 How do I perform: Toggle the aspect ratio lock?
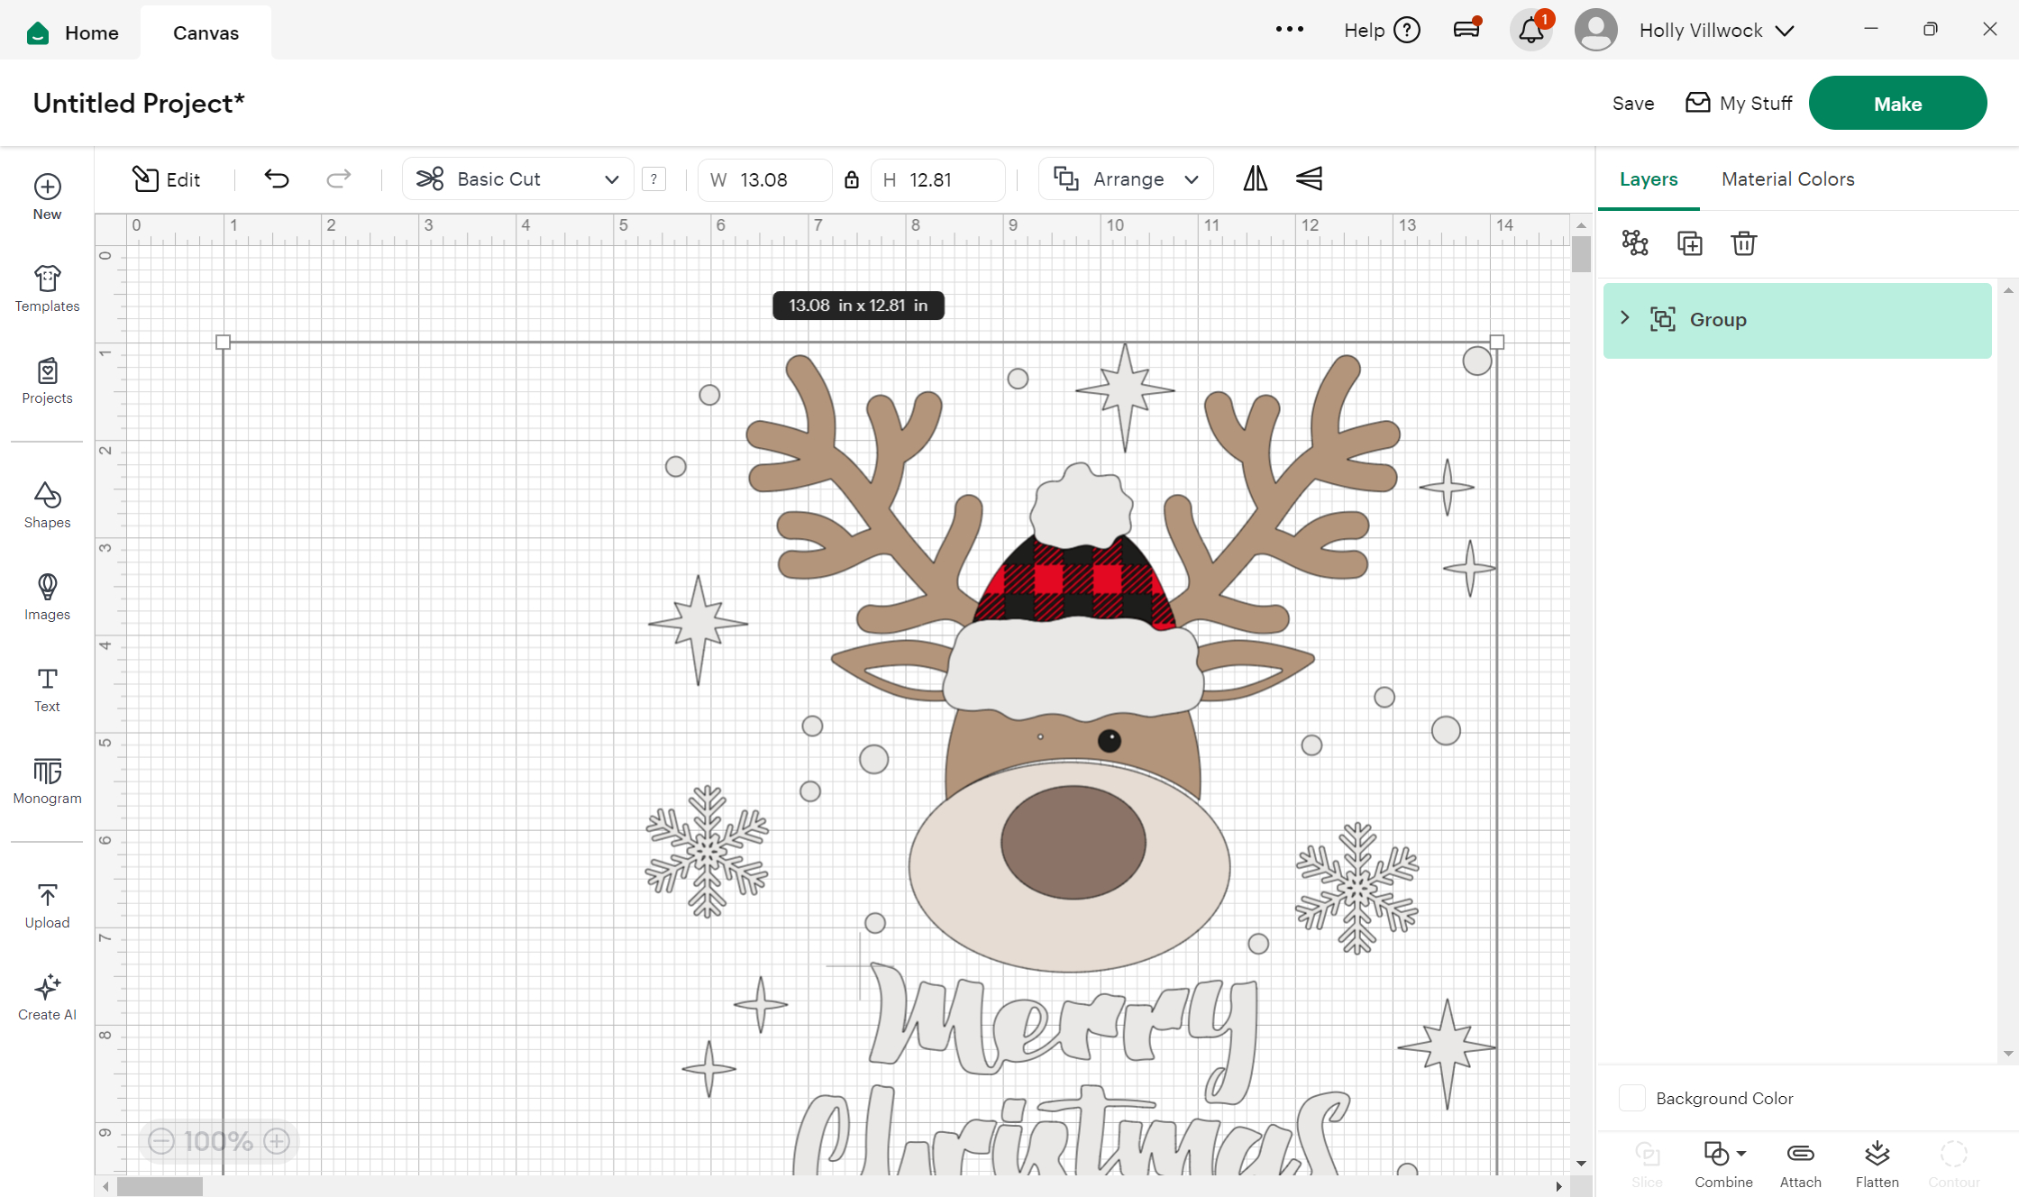click(x=851, y=179)
